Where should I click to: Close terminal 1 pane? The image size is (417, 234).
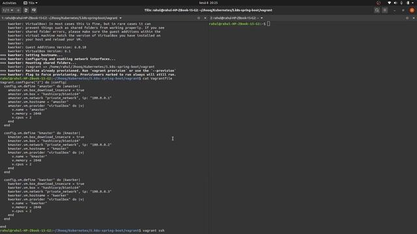(205, 18)
